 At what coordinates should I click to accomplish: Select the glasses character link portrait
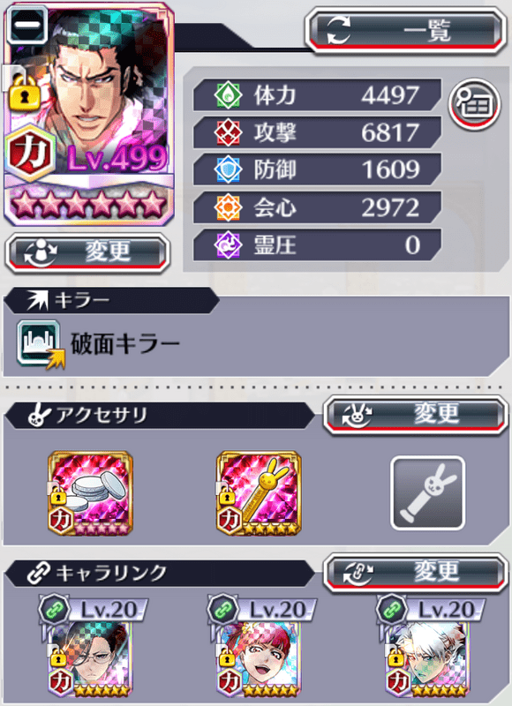[90, 659]
